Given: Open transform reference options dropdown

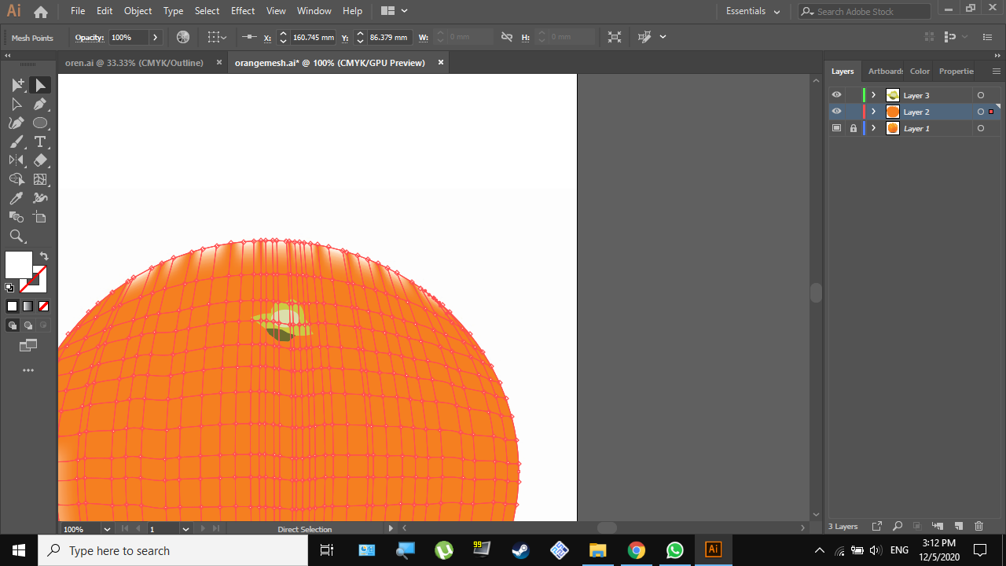Looking at the screenshot, I should pos(217,37).
